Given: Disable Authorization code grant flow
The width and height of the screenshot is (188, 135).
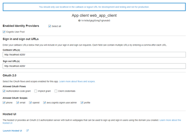Looking at the screenshot, I should [4, 91].
